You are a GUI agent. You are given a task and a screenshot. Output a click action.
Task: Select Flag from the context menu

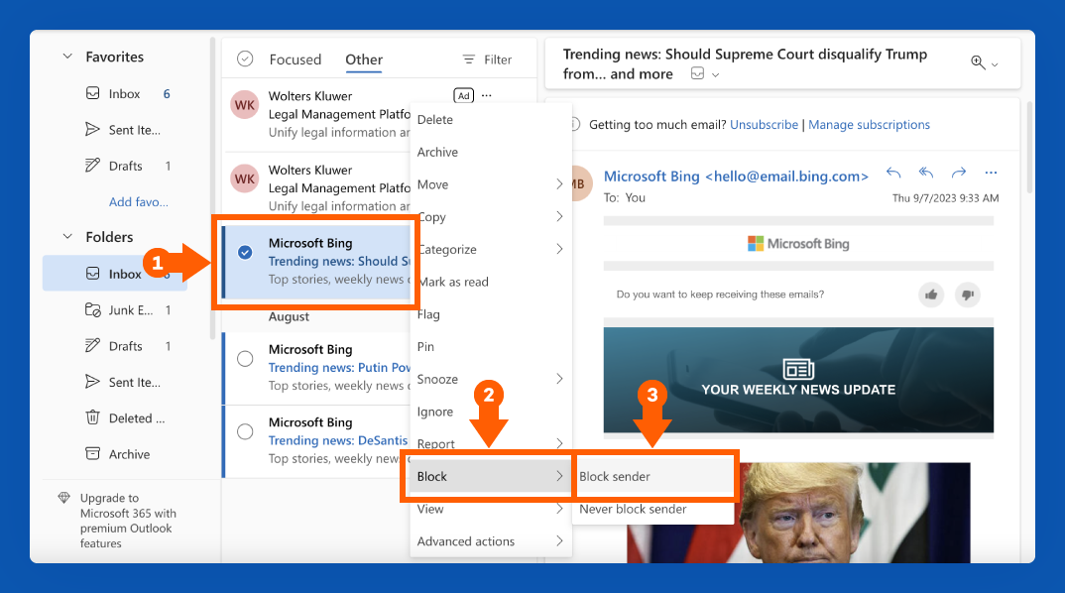[x=491, y=313]
